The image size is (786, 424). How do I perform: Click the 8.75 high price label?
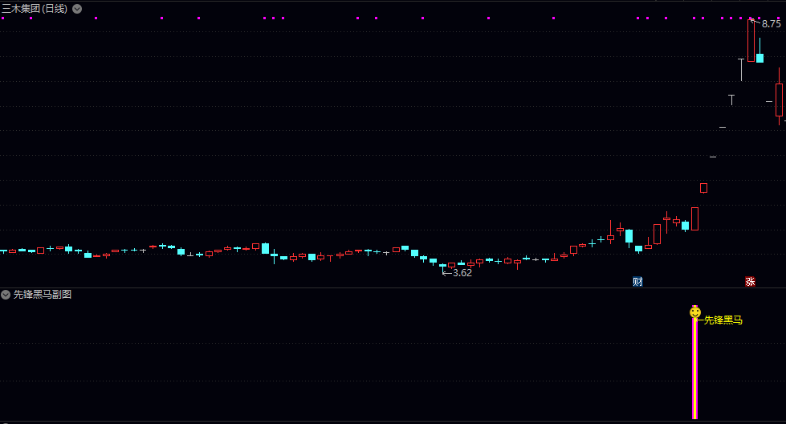click(771, 23)
